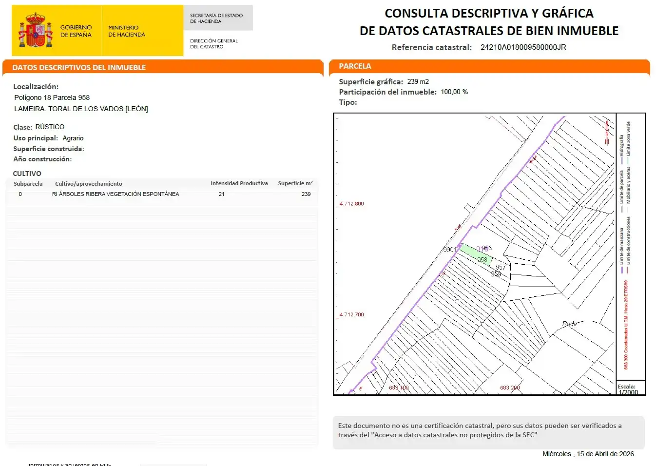Click the 'Localización:' label

tap(36, 86)
